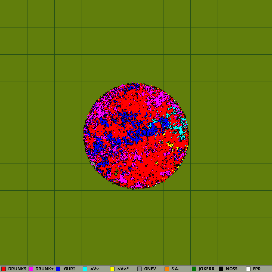Viewport: 272px width, 272px height.
Task: Click the cyan .vVv. legend swatch
Action: click(x=85, y=269)
